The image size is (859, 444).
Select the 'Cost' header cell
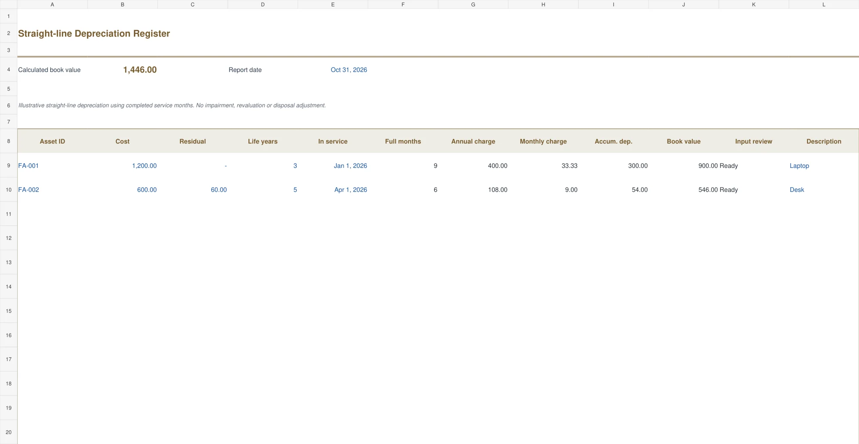(122, 141)
